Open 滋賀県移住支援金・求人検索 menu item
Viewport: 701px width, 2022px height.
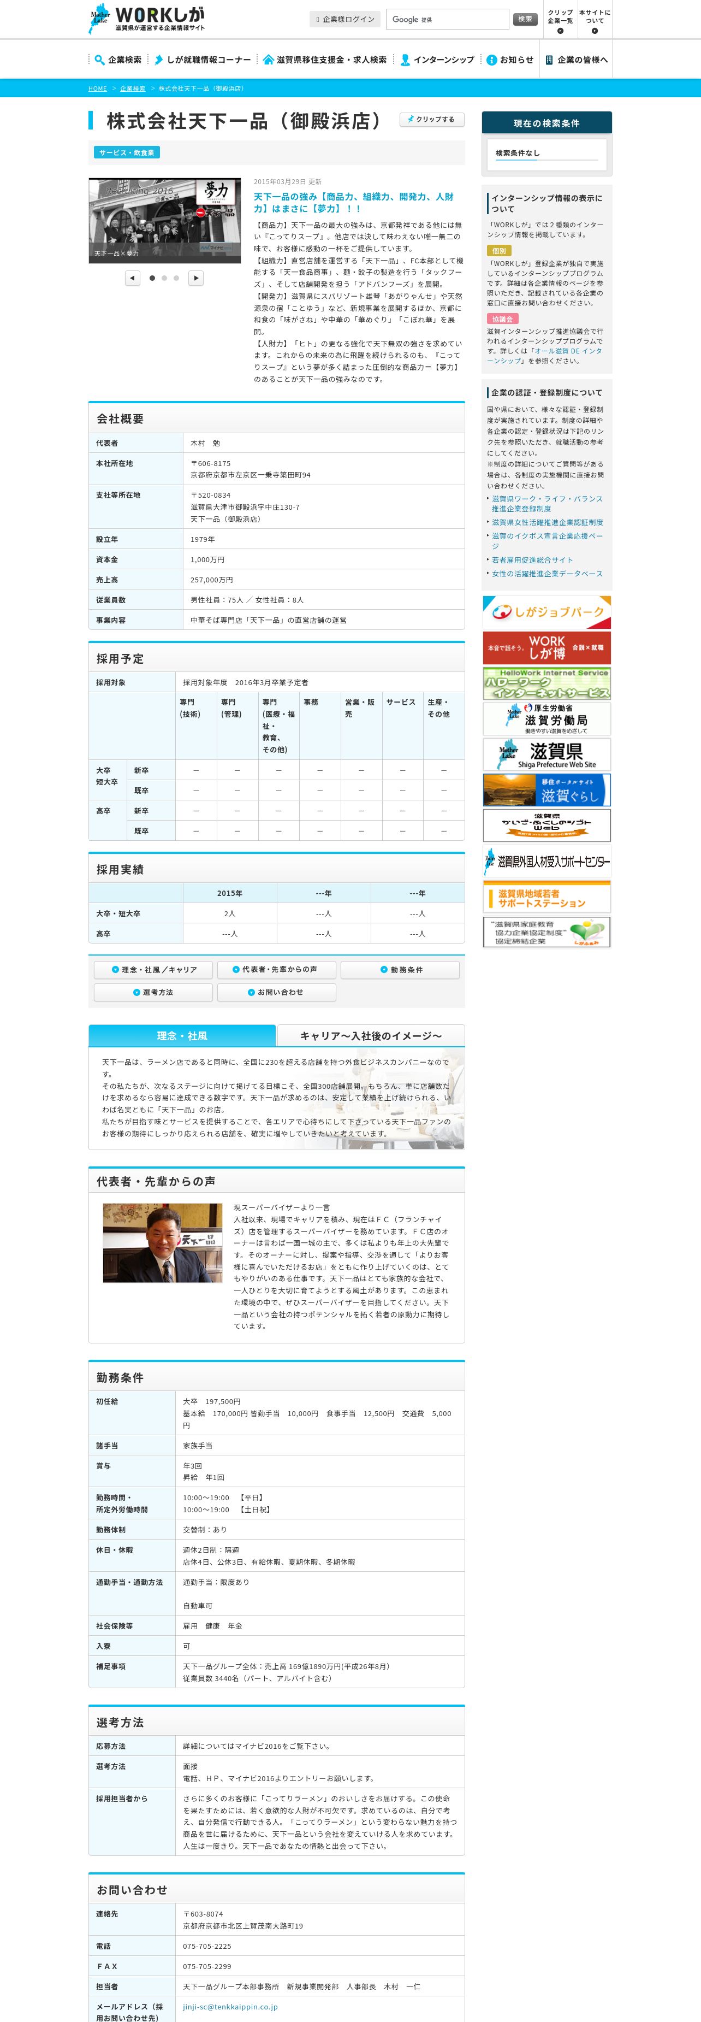click(x=325, y=60)
